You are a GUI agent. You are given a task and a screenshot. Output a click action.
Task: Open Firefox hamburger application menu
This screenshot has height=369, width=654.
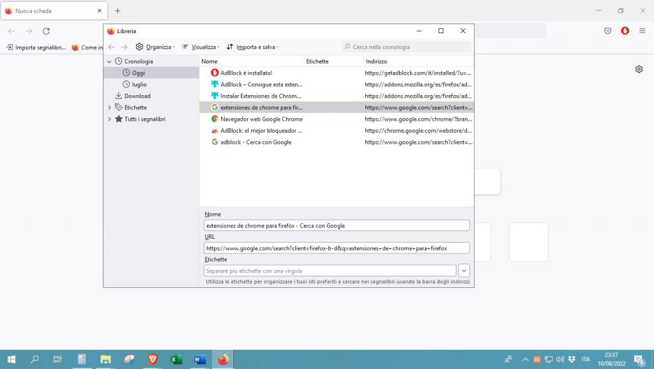[x=642, y=31]
